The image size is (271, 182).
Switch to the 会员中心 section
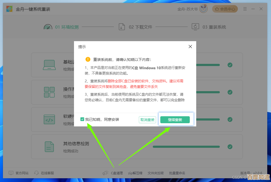(x=225, y=9)
